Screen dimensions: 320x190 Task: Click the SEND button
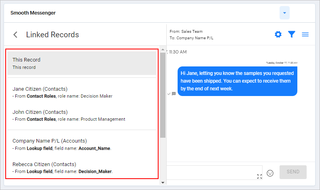(293, 172)
